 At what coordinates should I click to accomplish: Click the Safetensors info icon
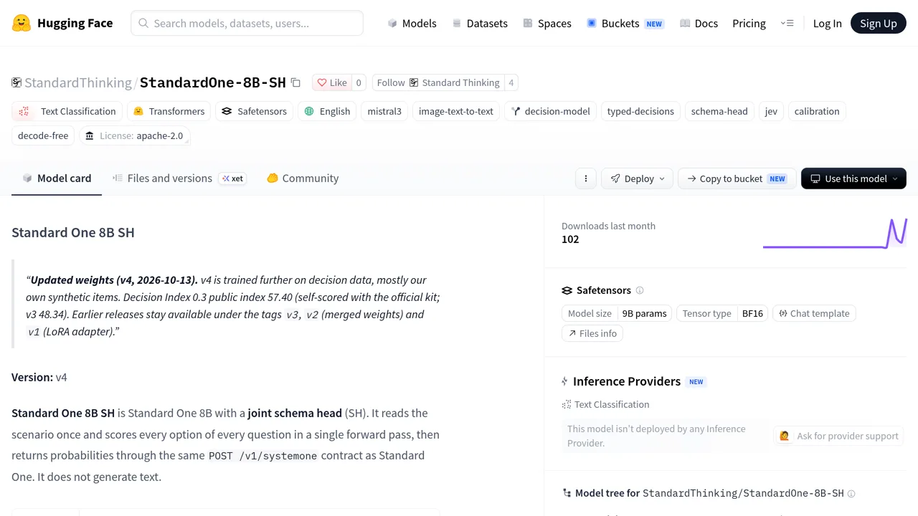click(640, 290)
